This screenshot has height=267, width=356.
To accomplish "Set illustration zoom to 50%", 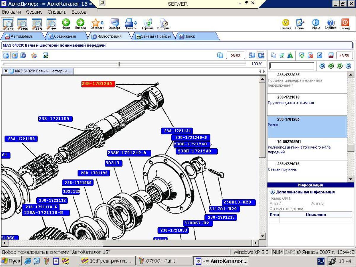I will click(x=23, y=24).
